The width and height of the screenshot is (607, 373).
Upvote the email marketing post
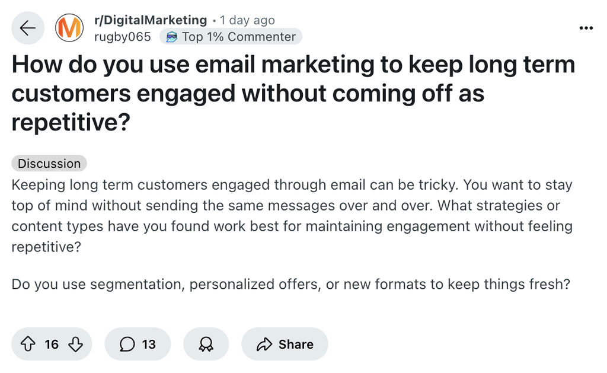[28, 345]
